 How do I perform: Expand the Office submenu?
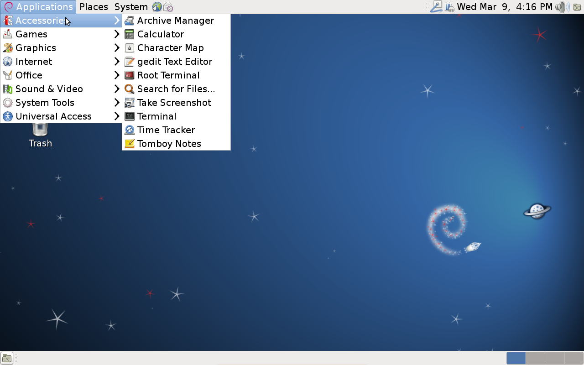61,75
